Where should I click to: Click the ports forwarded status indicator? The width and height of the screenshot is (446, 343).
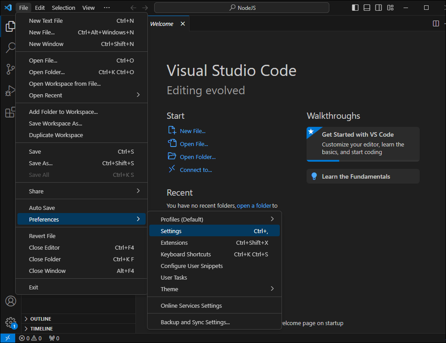pyautogui.click(x=54, y=338)
